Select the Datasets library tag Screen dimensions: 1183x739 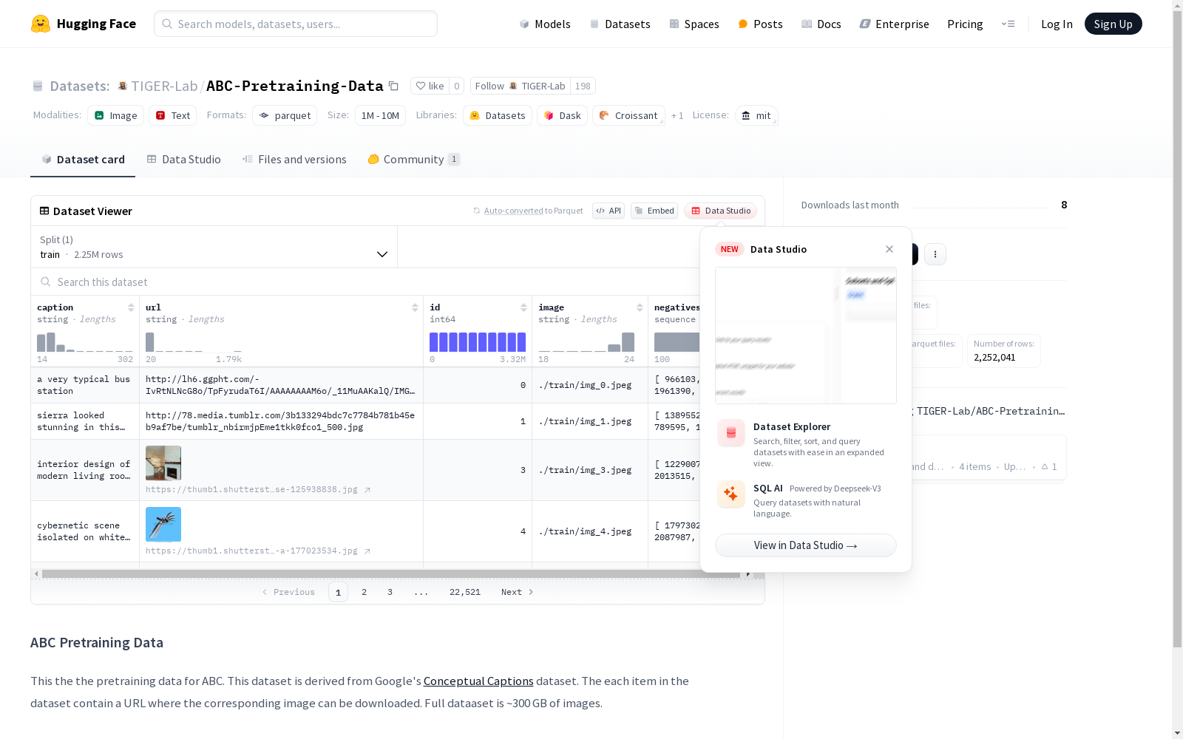(x=498, y=115)
